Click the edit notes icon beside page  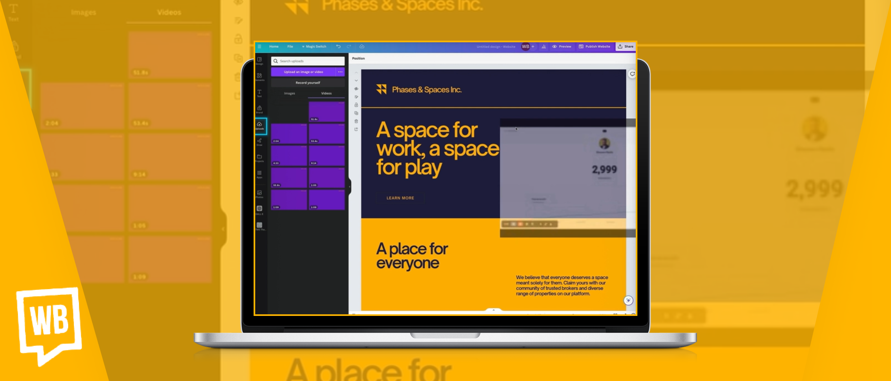(356, 97)
